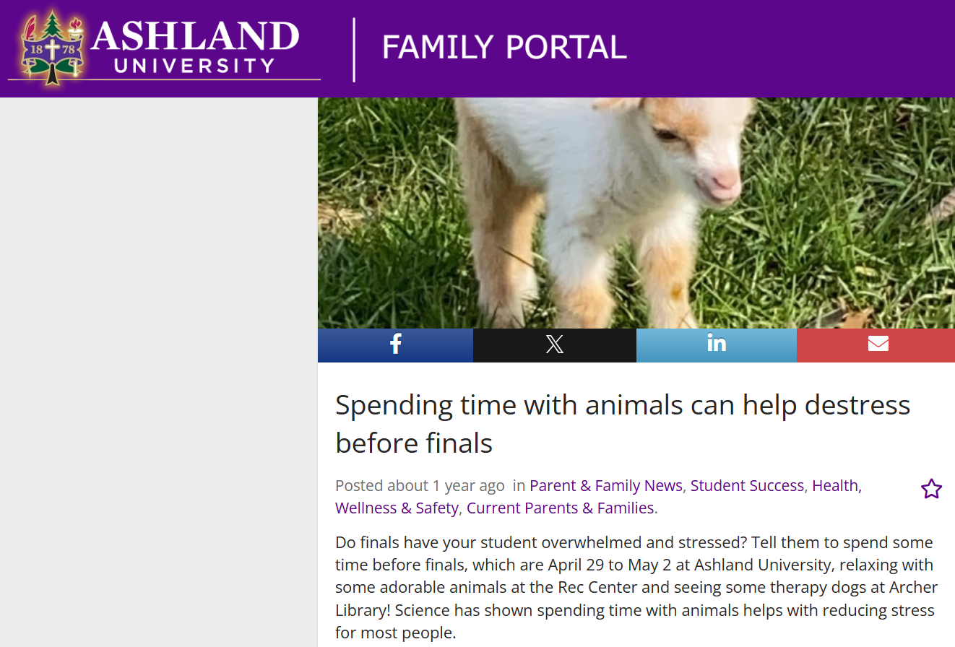Image resolution: width=955 pixels, height=647 pixels.
Task: Click the Ashland University crest emblem
Action: (51, 48)
